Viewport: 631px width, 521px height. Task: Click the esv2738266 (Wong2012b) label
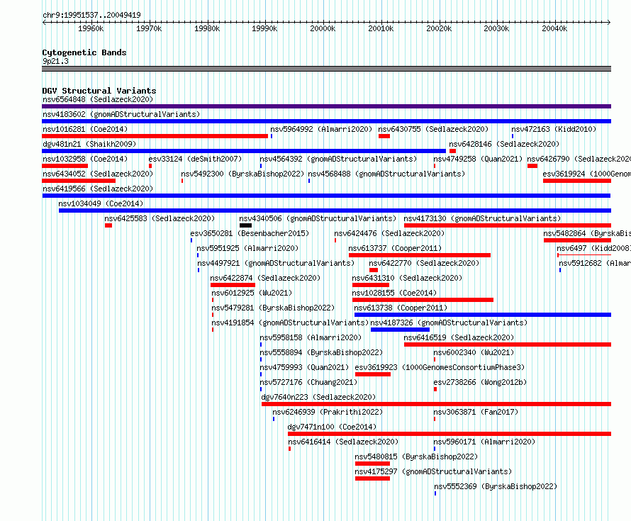click(x=480, y=382)
